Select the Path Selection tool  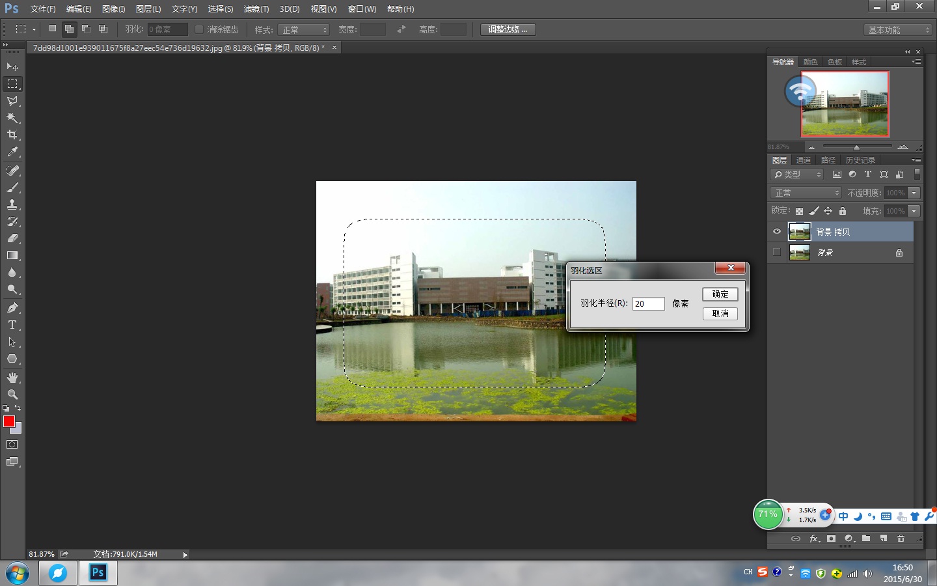click(x=12, y=342)
